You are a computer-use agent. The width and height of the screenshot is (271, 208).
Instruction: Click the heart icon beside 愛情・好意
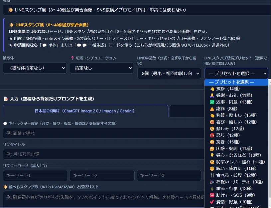tap(212, 202)
